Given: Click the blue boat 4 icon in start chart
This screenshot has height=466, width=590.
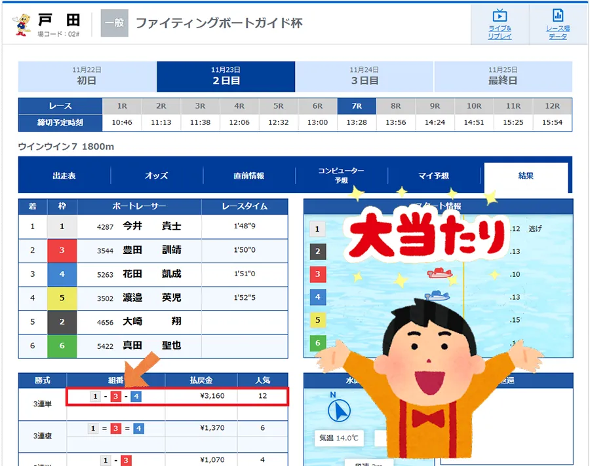Looking at the screenshot, I should pyautogui.click(x=437, y=296).
